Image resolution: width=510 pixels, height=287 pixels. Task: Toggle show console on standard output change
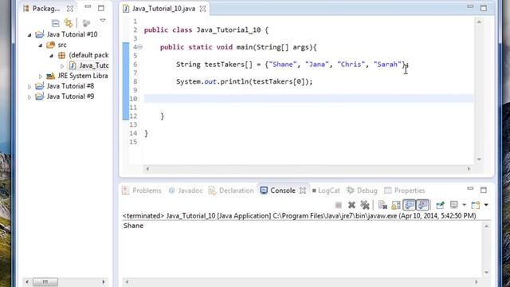[410, 205]
